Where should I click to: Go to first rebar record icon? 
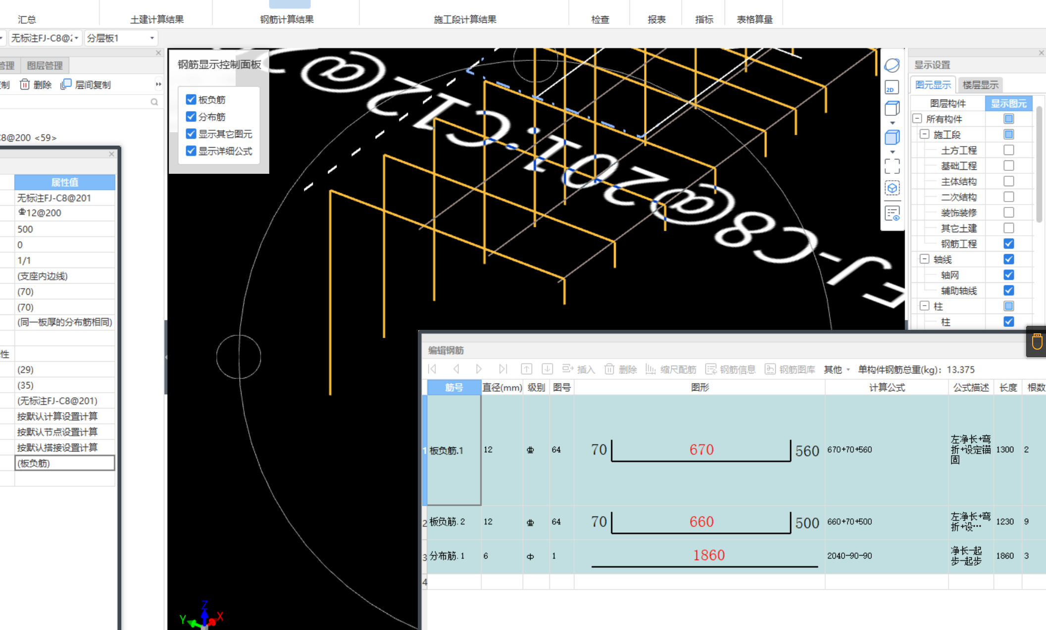[x=432, y=369]
